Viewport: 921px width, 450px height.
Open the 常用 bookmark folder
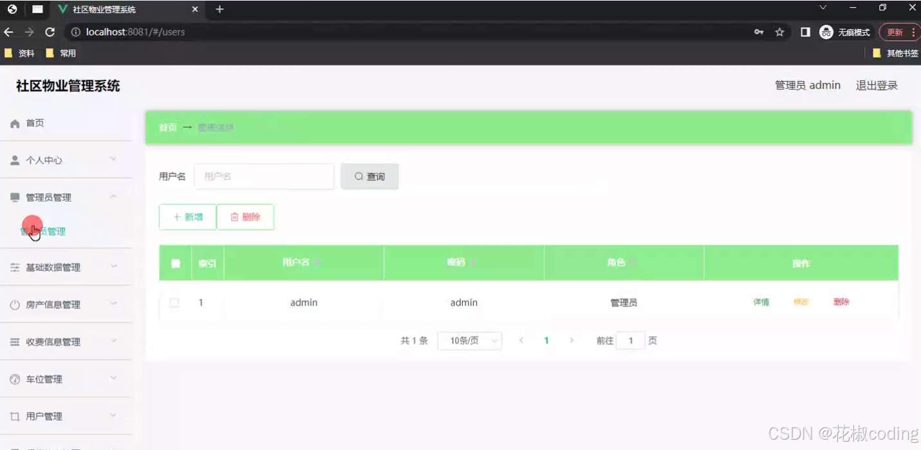[60, 53]
